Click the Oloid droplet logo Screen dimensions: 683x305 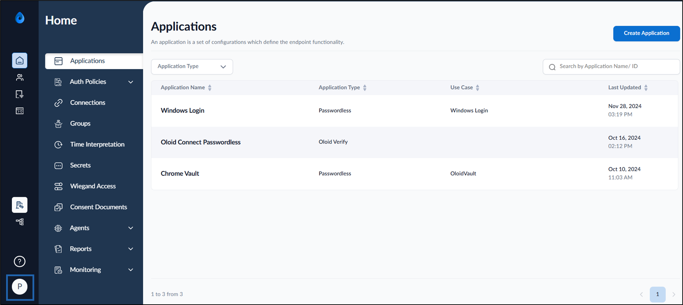20,18
